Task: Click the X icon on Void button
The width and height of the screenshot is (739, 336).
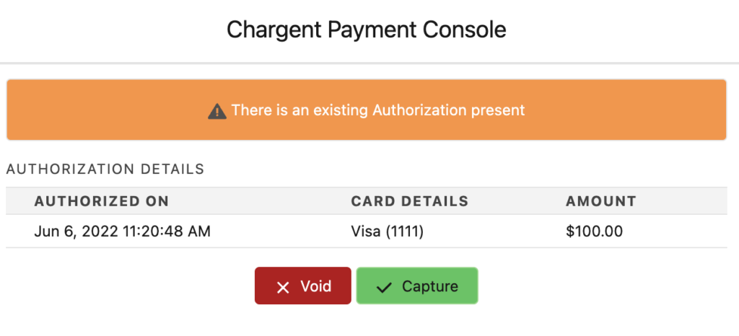Action: 283,287
